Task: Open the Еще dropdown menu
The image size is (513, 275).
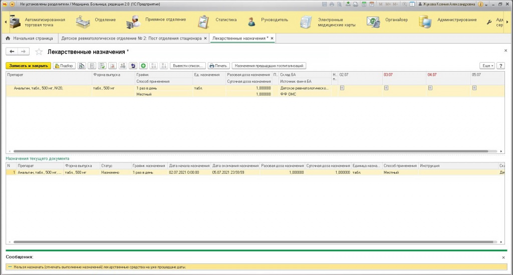Action: click(x=487, y=66)
